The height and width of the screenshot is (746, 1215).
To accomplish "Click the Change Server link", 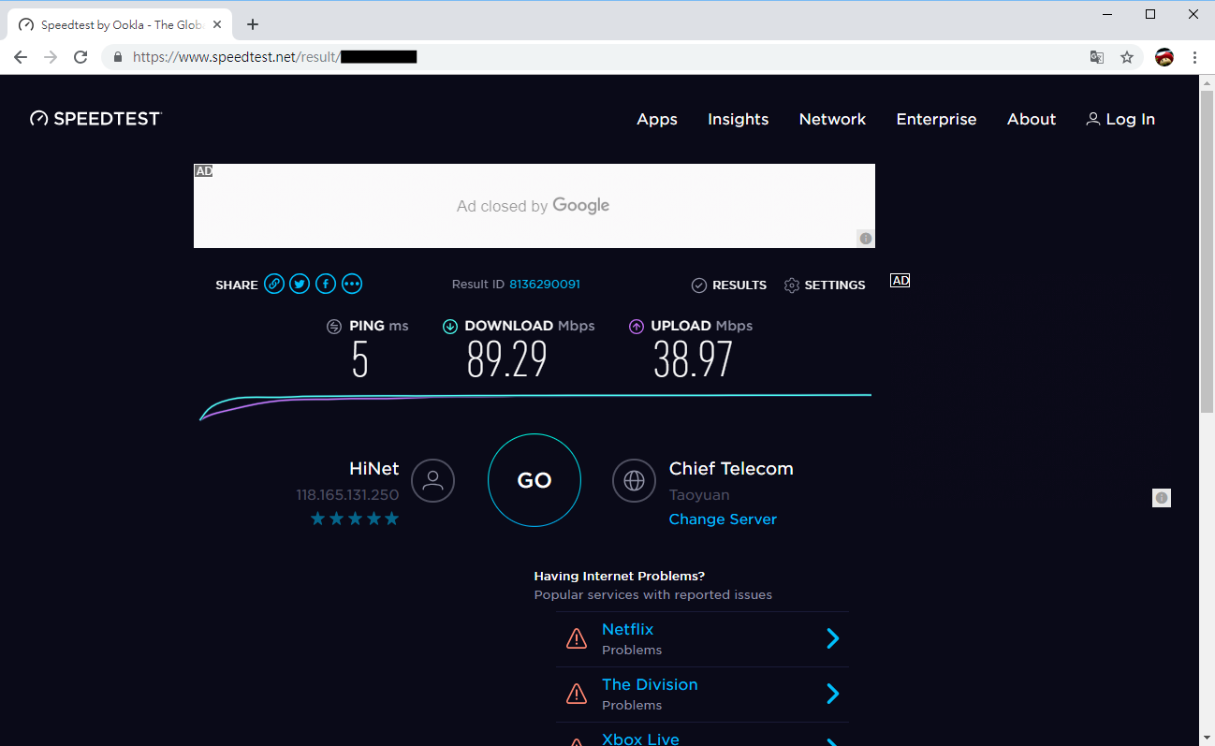I will (723, 519).
